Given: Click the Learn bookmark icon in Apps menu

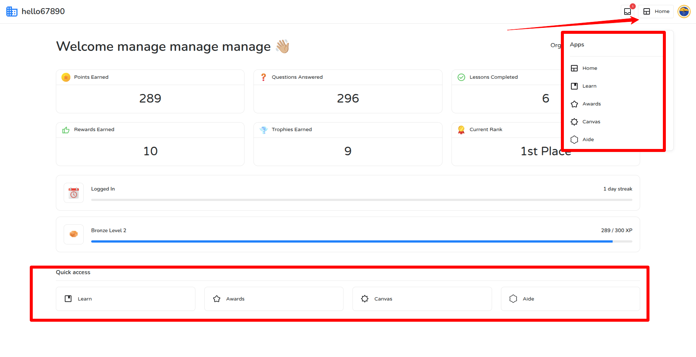Looking at the screenshot, I should point(574,86).
